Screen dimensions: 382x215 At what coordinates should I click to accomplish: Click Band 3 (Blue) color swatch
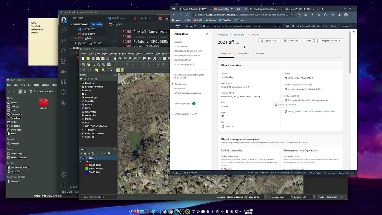pyautogui.click(x=87, y=172)
